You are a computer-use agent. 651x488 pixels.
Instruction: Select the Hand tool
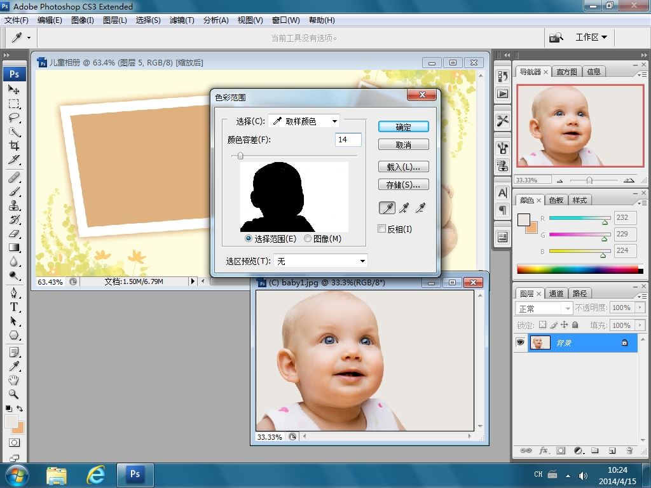pos(14,380)
